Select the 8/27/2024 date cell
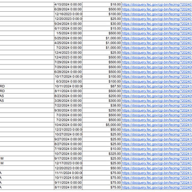192x192 pixels. pyautogui.click(x=68, y=144)
